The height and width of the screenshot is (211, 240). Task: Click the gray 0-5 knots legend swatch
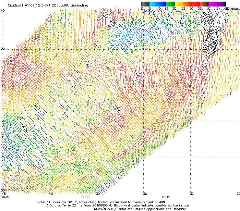(145, 4)
